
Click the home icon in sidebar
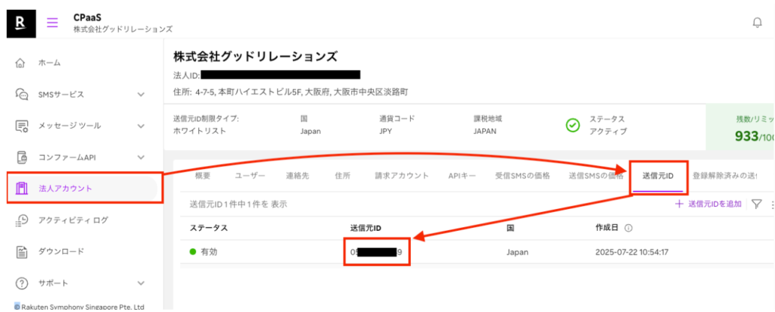point(22,63)
